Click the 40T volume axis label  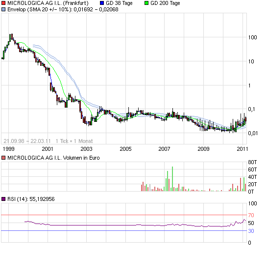click(252, 177)
